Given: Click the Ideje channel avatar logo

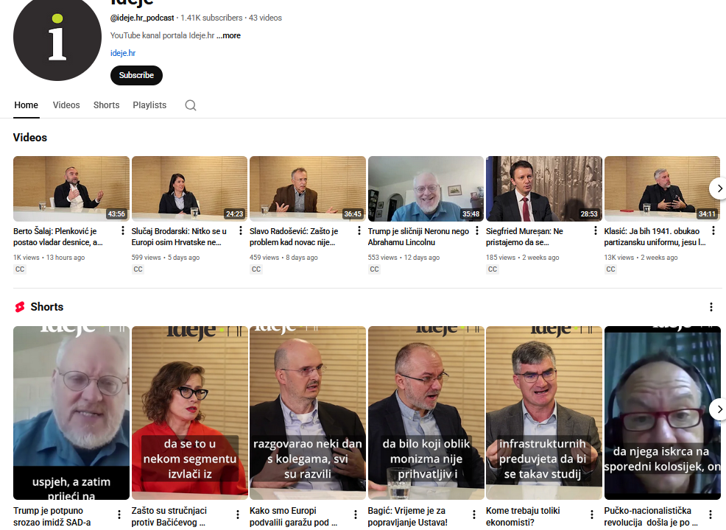Looking at the screenshot, I should (x=57, y=38).
